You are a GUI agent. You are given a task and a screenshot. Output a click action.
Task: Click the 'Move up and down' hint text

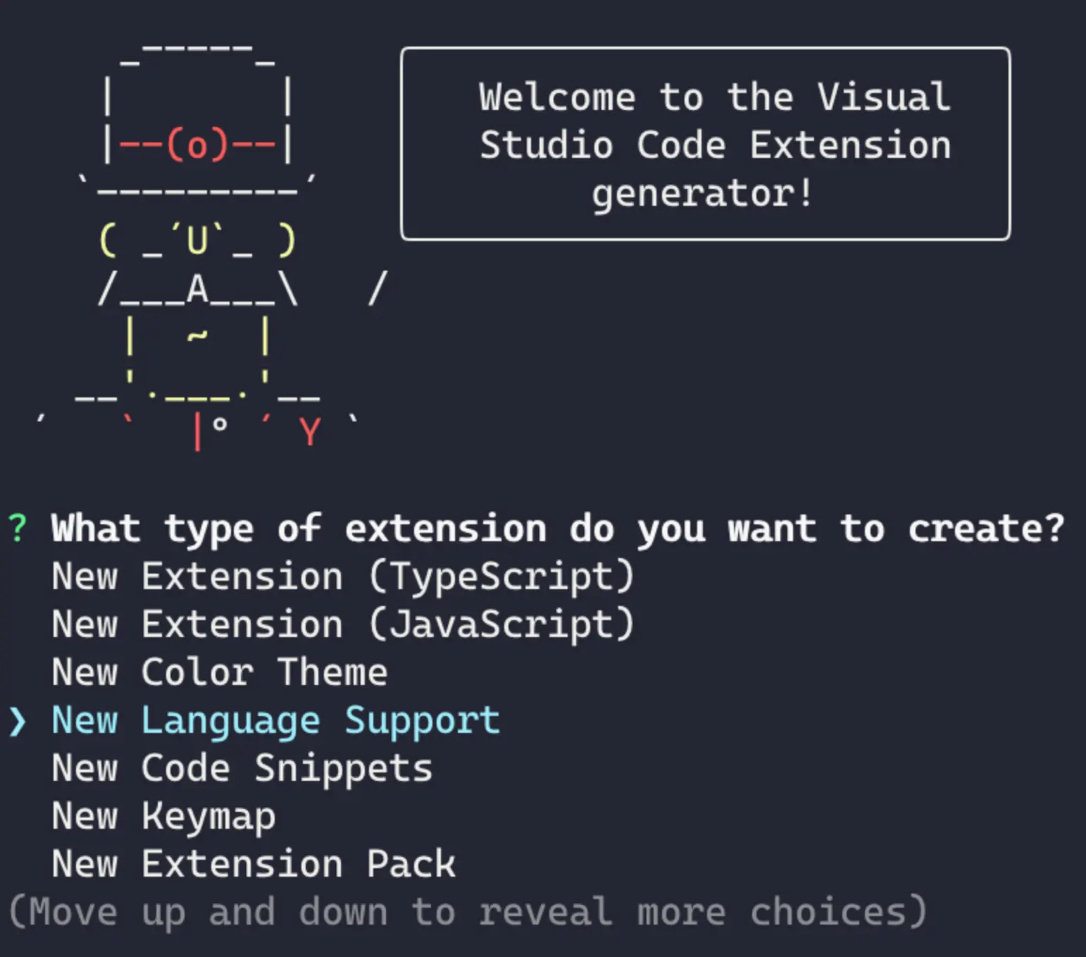467,912
